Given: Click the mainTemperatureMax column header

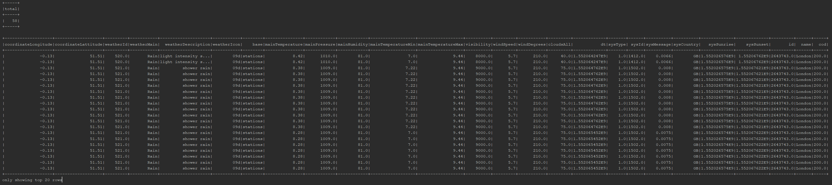Looking at the screenshot, I should (440, 44).
